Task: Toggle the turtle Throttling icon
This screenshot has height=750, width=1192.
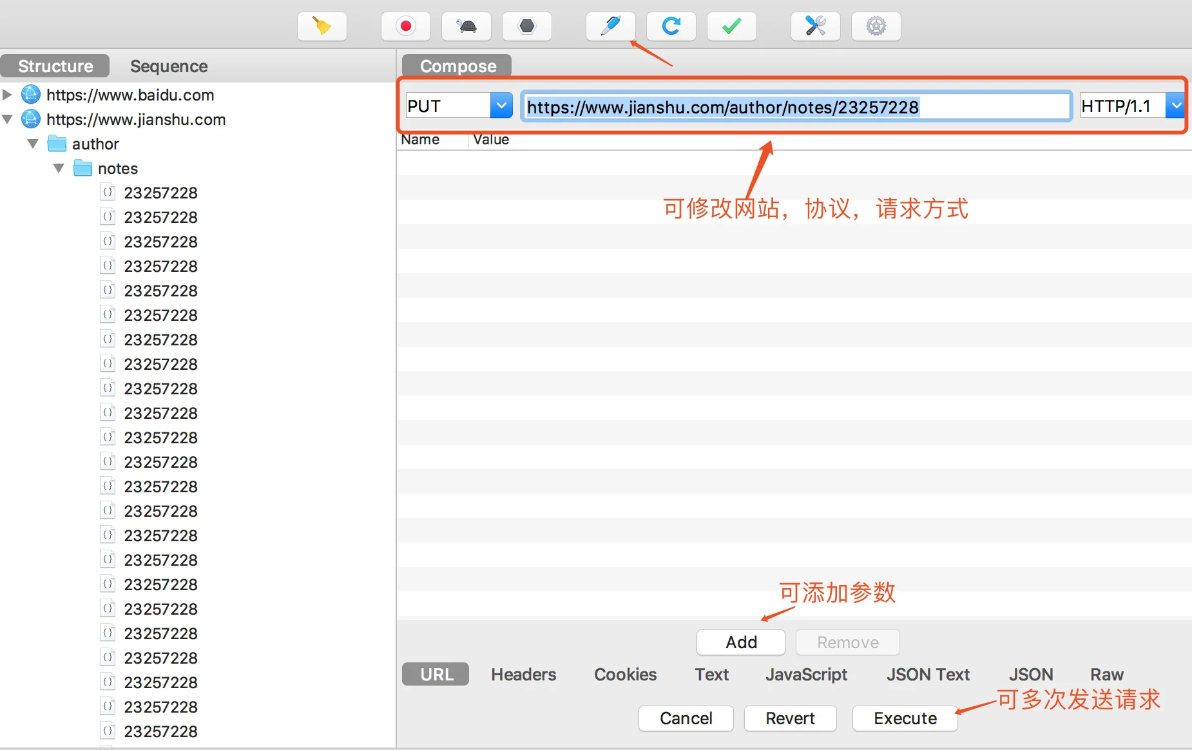Action: pyautogui.click(x=466, y=26)
